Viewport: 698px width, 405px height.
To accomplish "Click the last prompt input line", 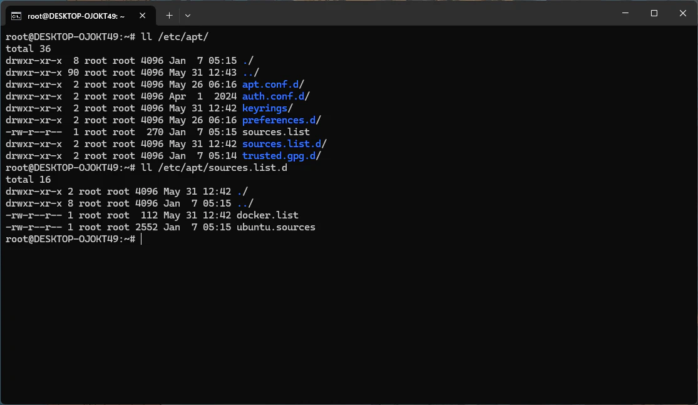I will pyautogui.click(x=73, y=239).
